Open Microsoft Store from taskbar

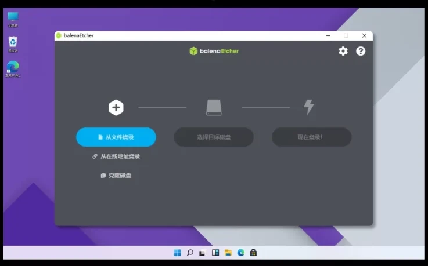[x=253, y=253]
